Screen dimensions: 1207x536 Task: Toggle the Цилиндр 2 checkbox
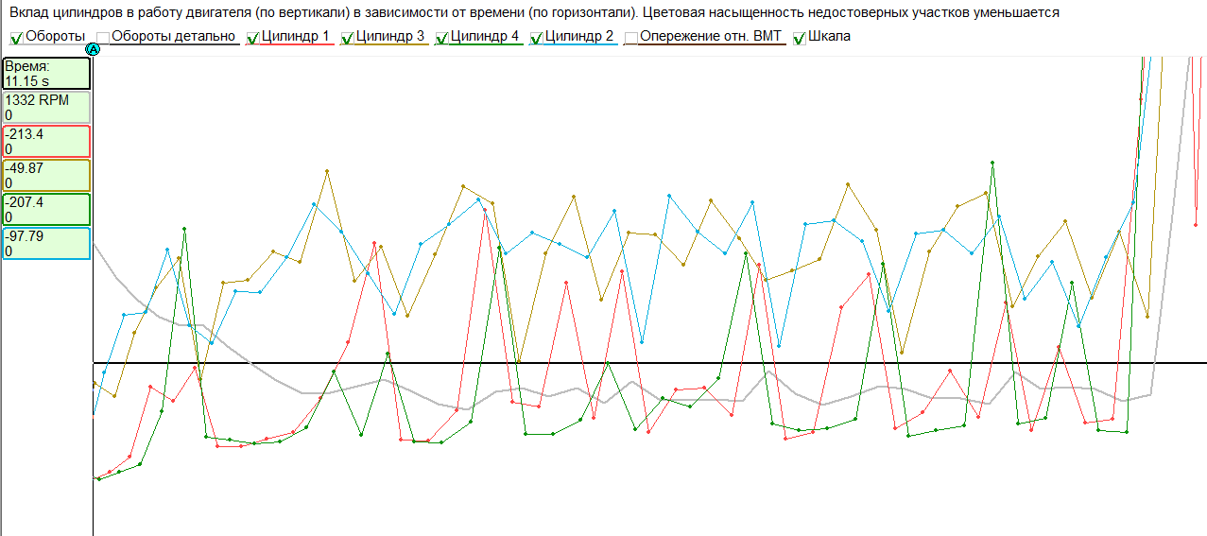[537, 38]
